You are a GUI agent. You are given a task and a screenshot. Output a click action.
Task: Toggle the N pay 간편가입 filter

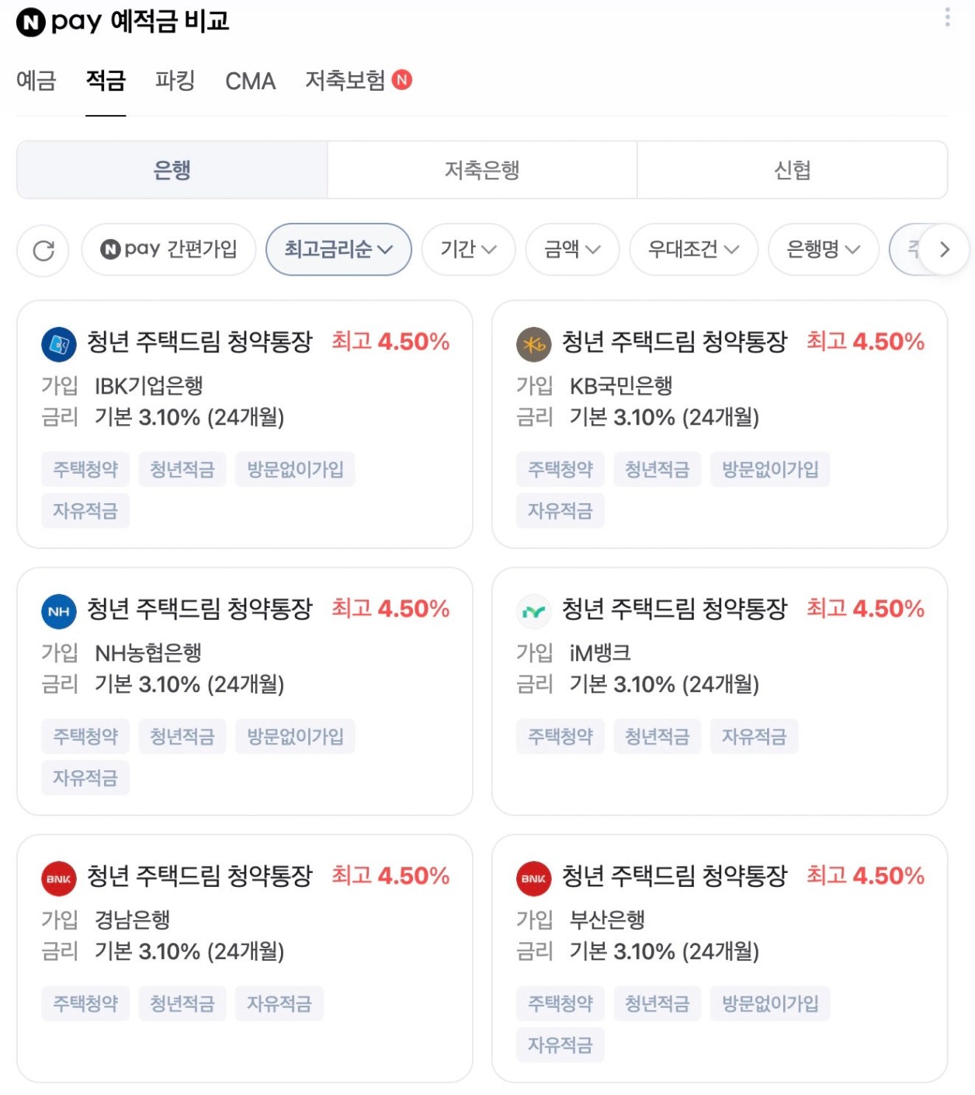point(168,250)
